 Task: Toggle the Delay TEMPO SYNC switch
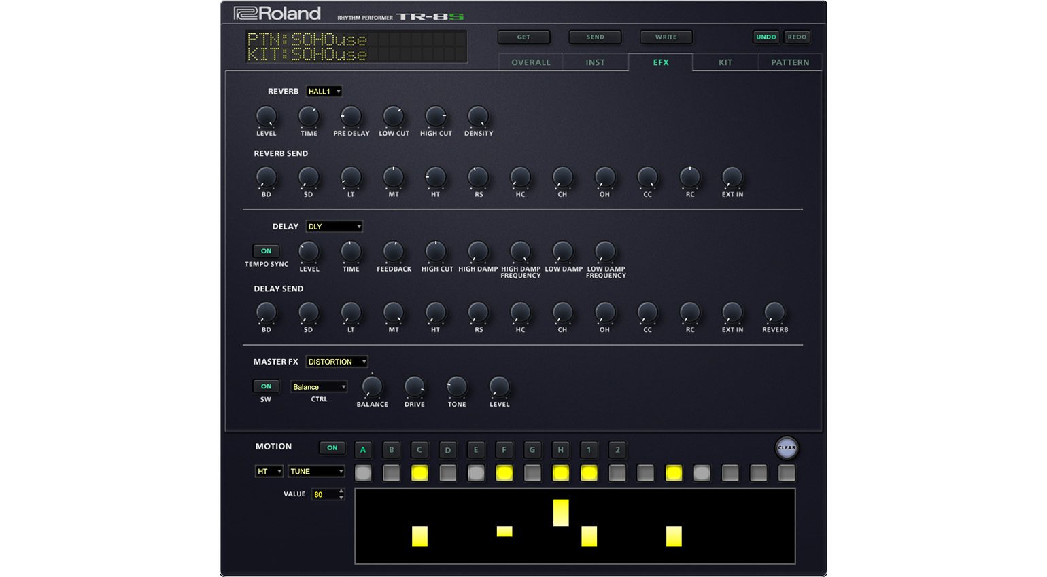[x=266, y=251]
